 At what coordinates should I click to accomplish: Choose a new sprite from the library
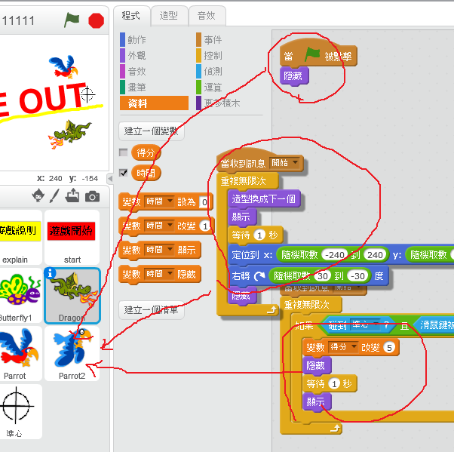(38, 196)
